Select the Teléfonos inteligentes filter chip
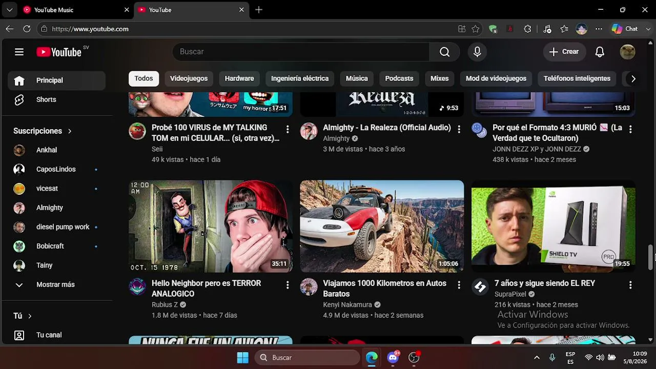Image resolution: width=656 pixels, height=369 pixels. (577, 78)
